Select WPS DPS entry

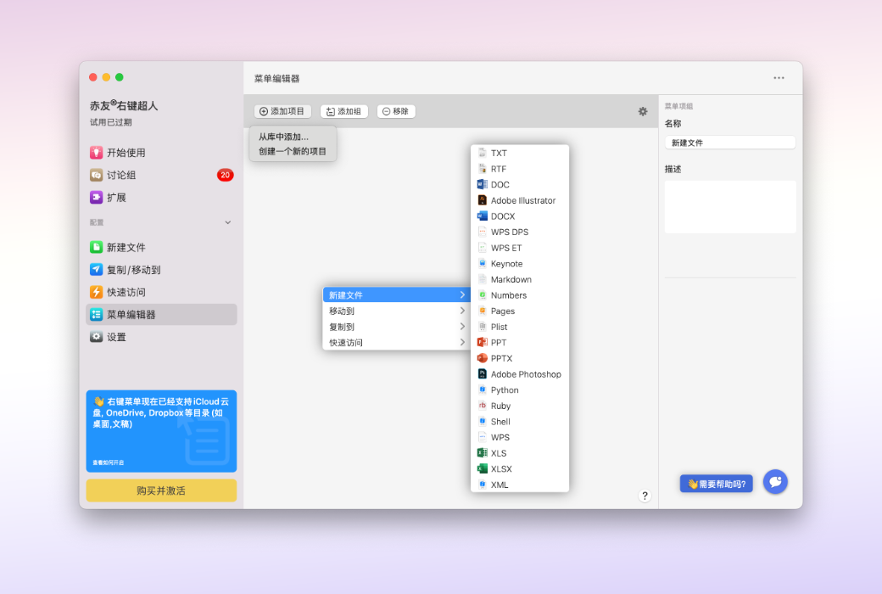coord(520,232)
